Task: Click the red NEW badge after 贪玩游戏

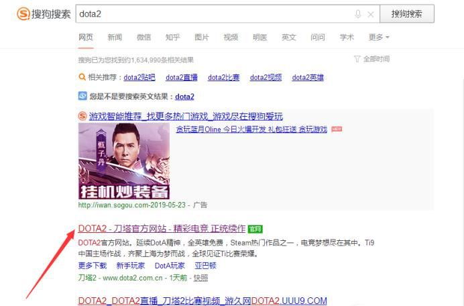Action: [337, 129]
